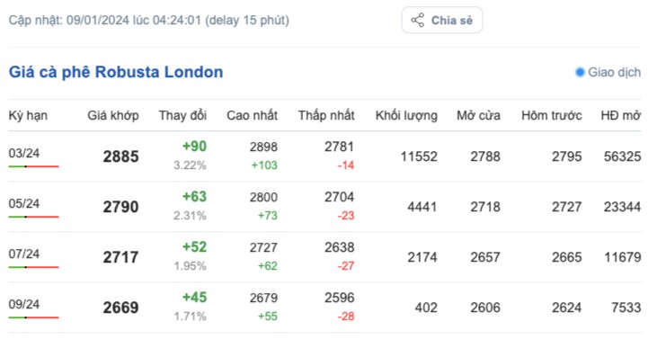Select the 07/24 contract term
The height and width of the screenshot is (339, 657).
pyautogui.click(x=24, y=254)
